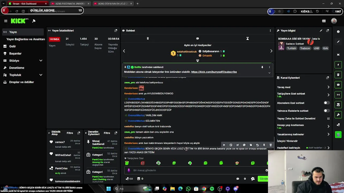Open Filtre in Etkinlik Akışı

click(x=70, y=133)
